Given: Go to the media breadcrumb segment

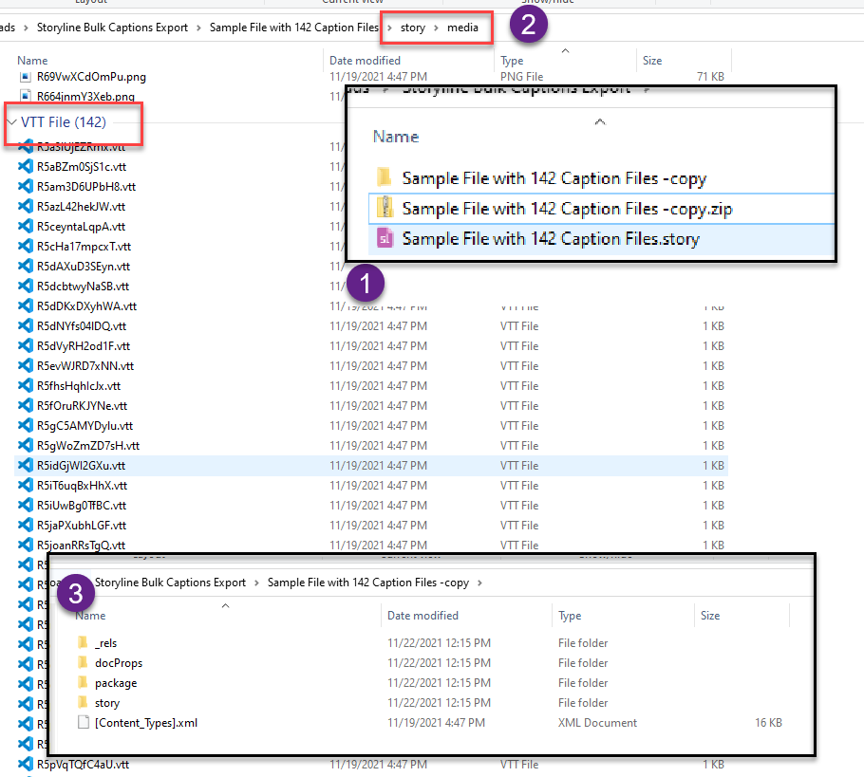Looking at the screenshot, I should click(x=464, y=28).
